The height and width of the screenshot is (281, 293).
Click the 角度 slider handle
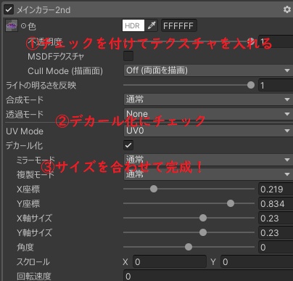[x=189, y=247]
